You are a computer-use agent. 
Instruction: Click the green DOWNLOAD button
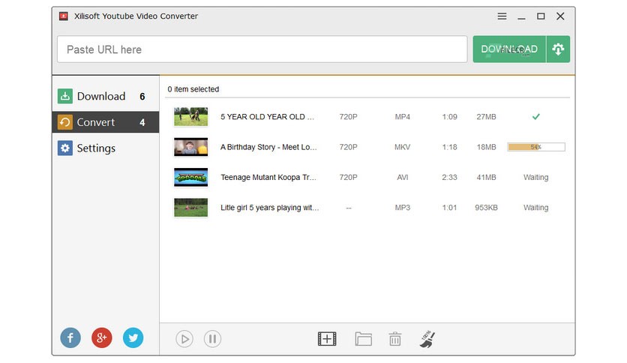[x=509, y=49]
